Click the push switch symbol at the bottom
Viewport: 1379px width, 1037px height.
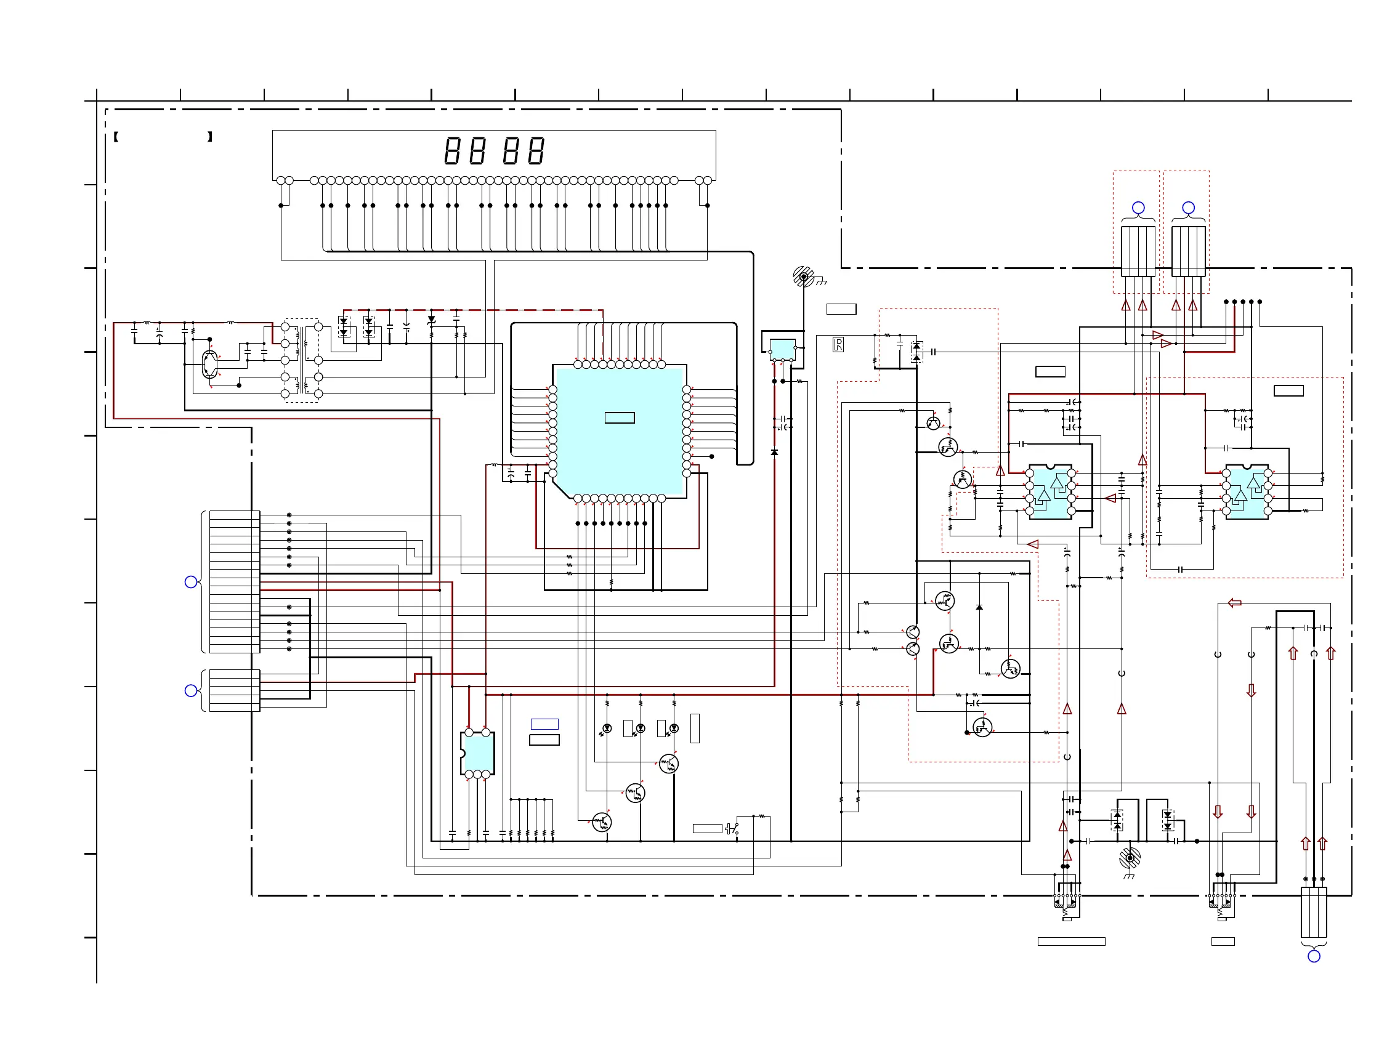point(733,829)
